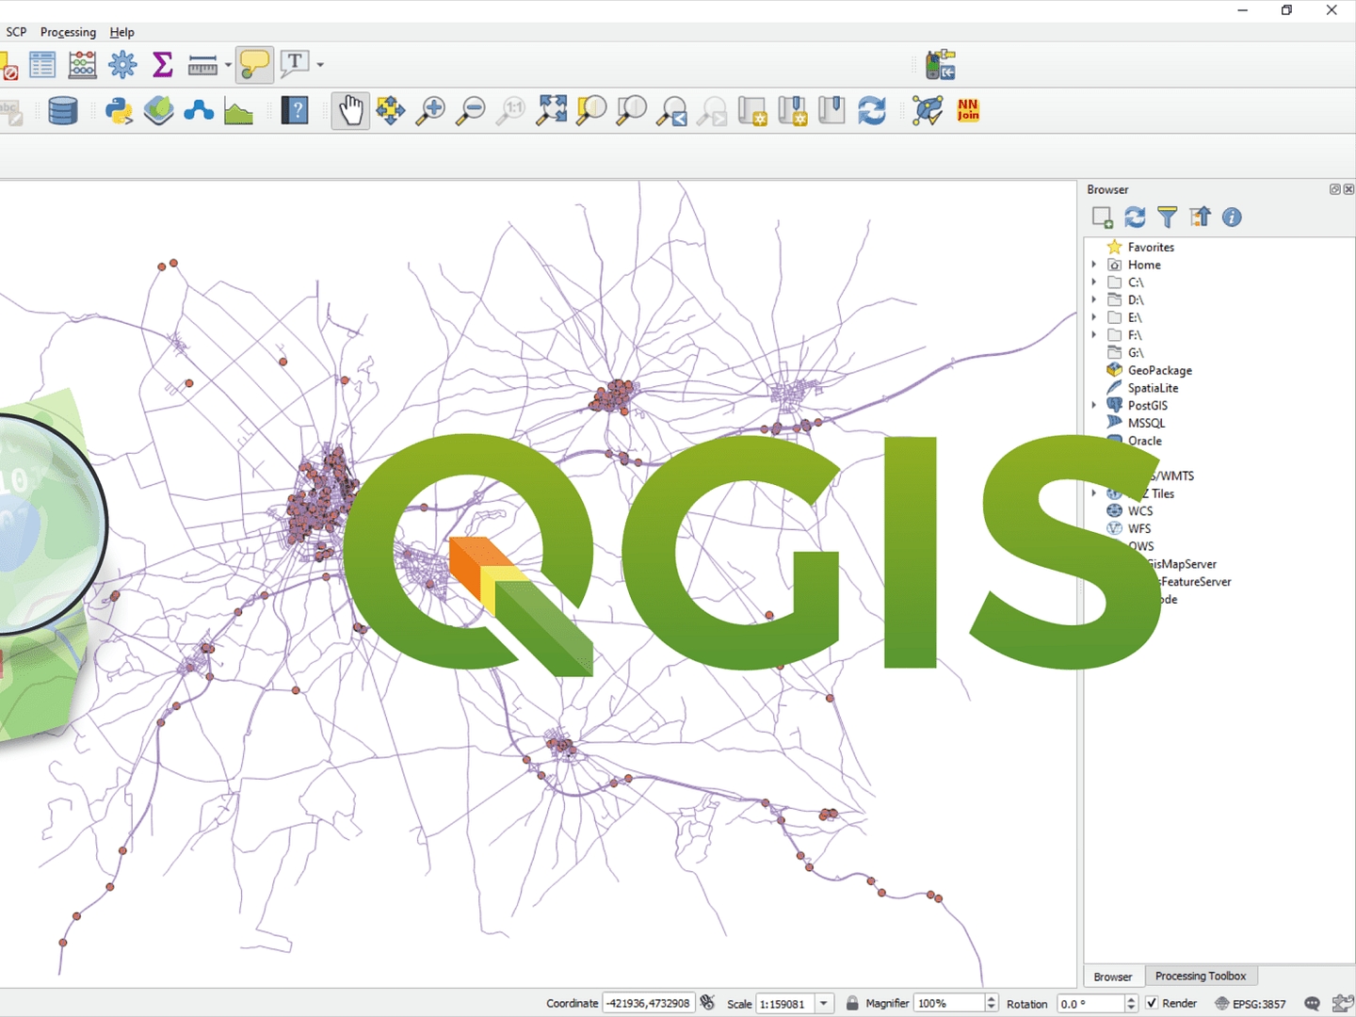The image size is (1356, 1017).
Task: Open measure tool dropdown arrow
Action: (228, 65)
